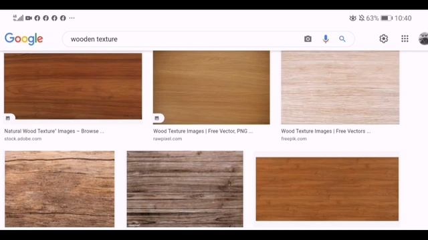Viewport: 428px width, 240px height.
Task: Open the settings gear icon
Action: click(383, 39)
